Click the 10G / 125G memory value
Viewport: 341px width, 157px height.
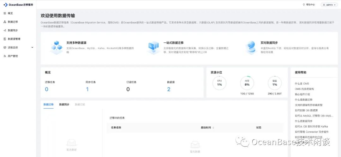[247, 94]
